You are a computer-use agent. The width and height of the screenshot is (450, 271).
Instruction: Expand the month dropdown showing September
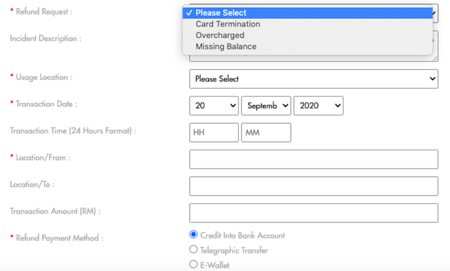(266, 106)
